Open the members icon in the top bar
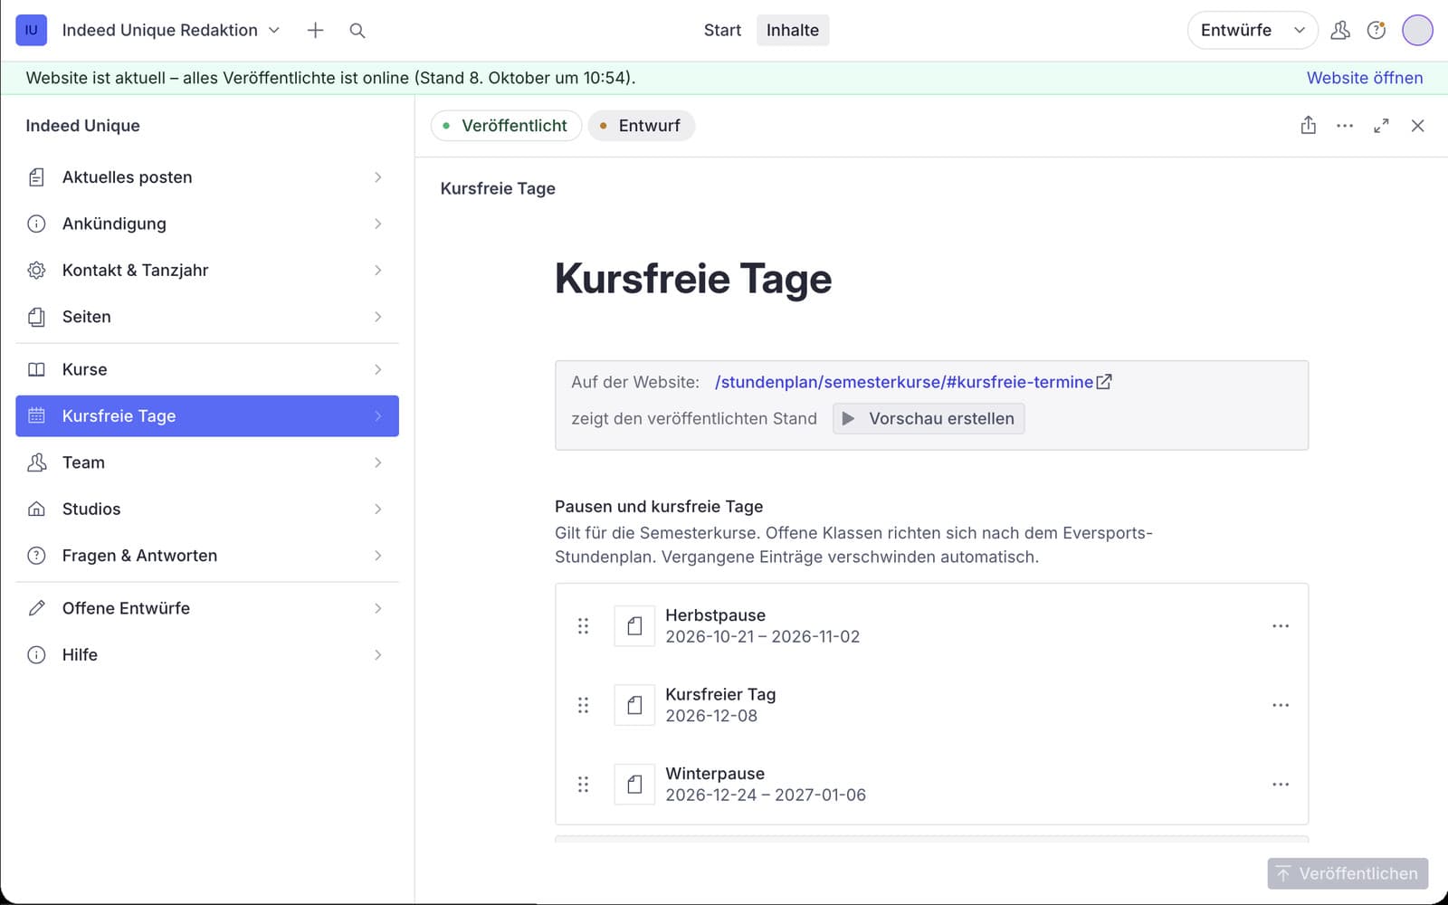The height and width of the screenshot is (905, 1448). 1340,31
